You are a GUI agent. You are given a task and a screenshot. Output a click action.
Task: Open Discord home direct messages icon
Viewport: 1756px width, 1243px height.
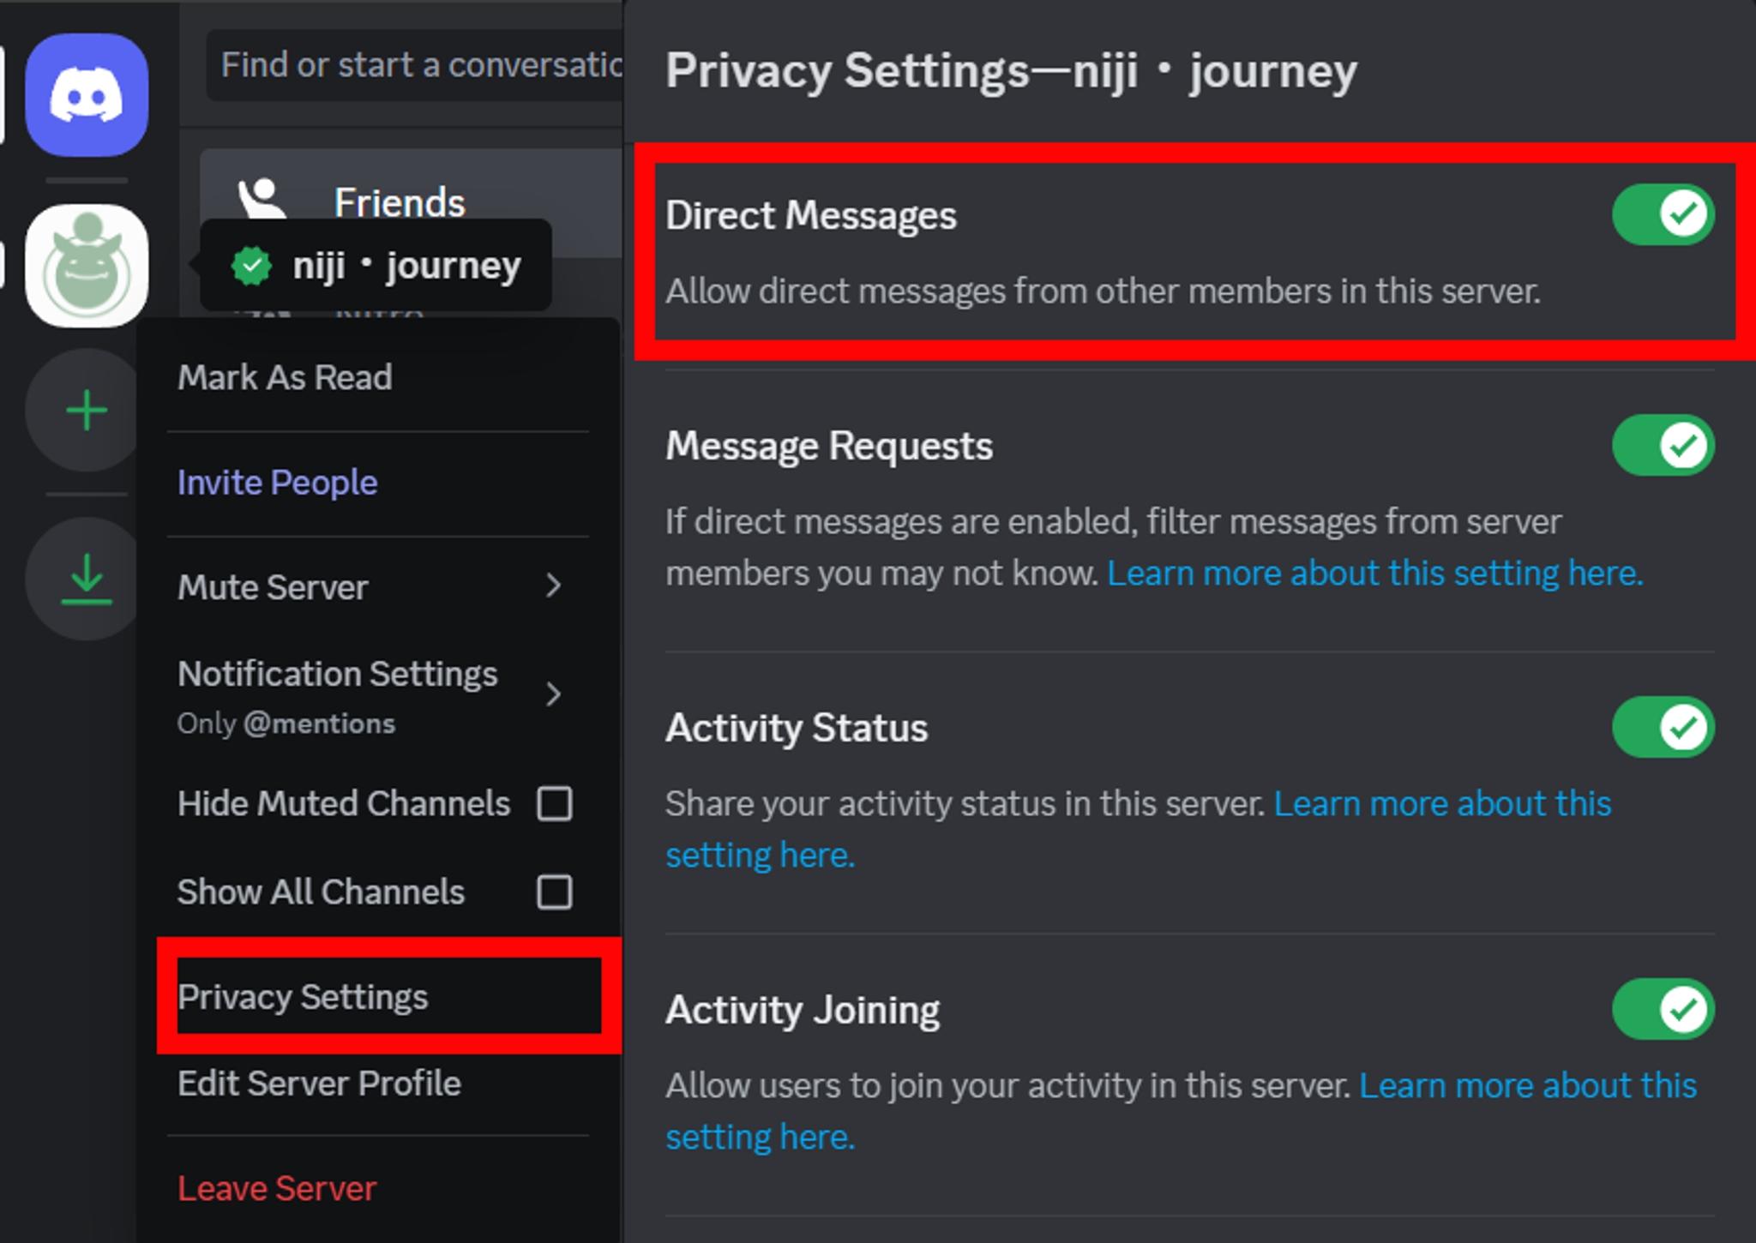[x=86, y=94]
